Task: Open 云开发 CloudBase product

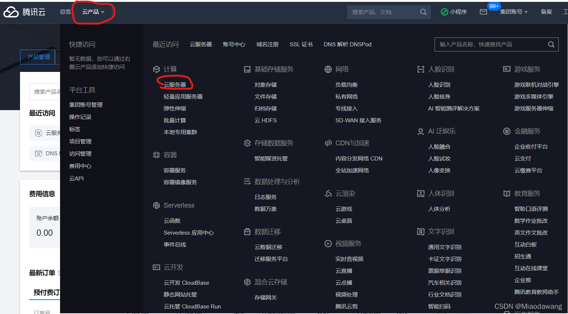Action: point(186,283)
